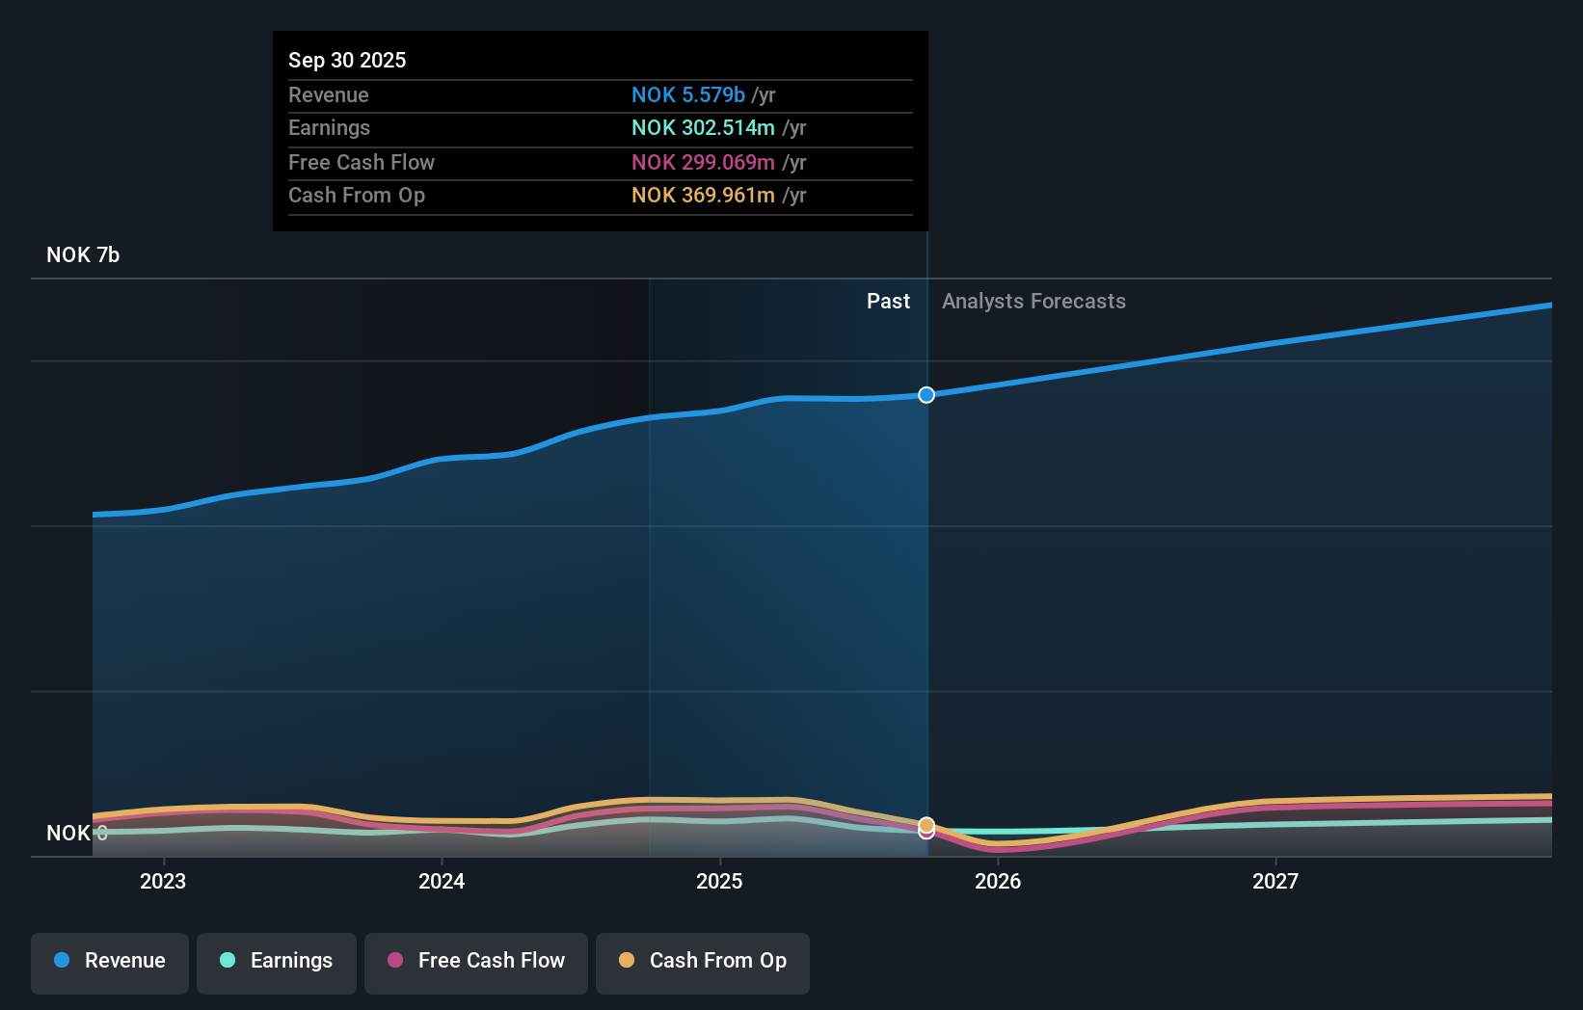Toggle the Earnings series visibility

pos(277,963)
